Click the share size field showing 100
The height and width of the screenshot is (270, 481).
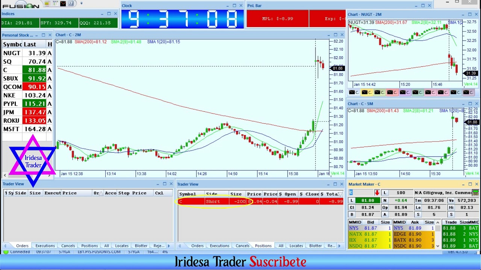pyautogui.click(x=401, y=193)
